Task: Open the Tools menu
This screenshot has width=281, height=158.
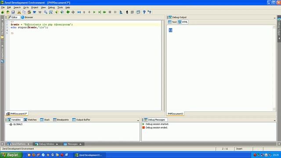Action: pos(60,7)
